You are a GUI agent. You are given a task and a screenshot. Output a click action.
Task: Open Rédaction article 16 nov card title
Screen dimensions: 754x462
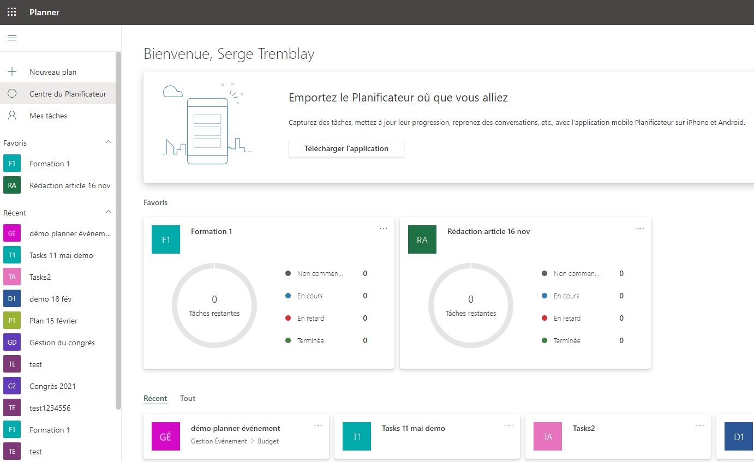tap(489, 231)
